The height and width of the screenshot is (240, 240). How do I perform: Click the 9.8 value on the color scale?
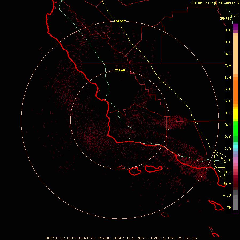[x=228, y=30]
